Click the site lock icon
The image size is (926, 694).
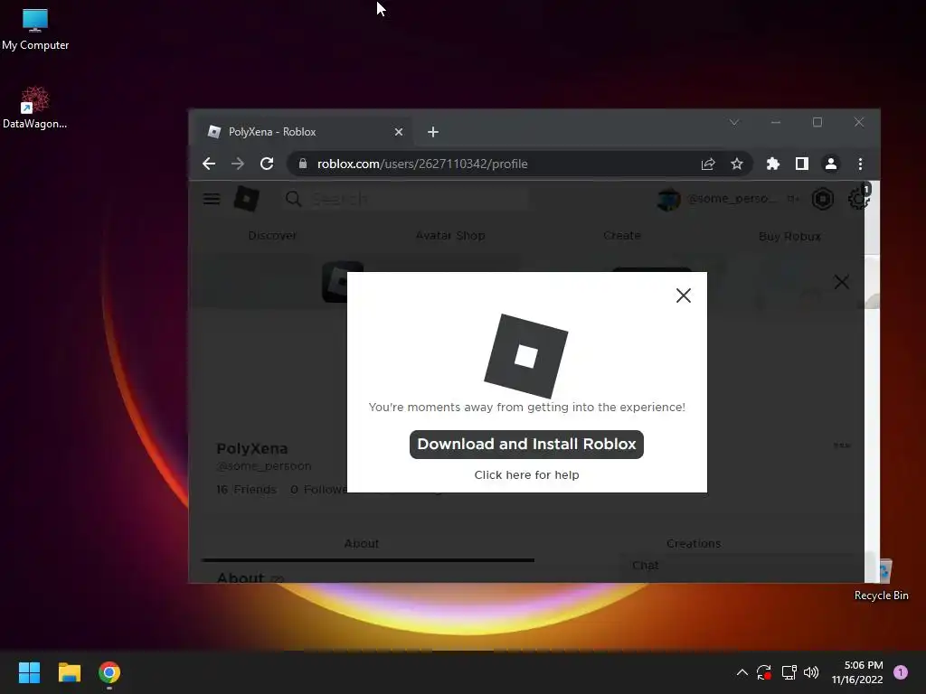point(302,164)
